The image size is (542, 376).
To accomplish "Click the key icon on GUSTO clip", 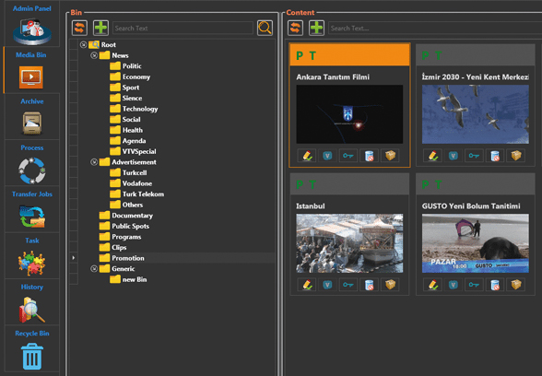I will point(474,285).
